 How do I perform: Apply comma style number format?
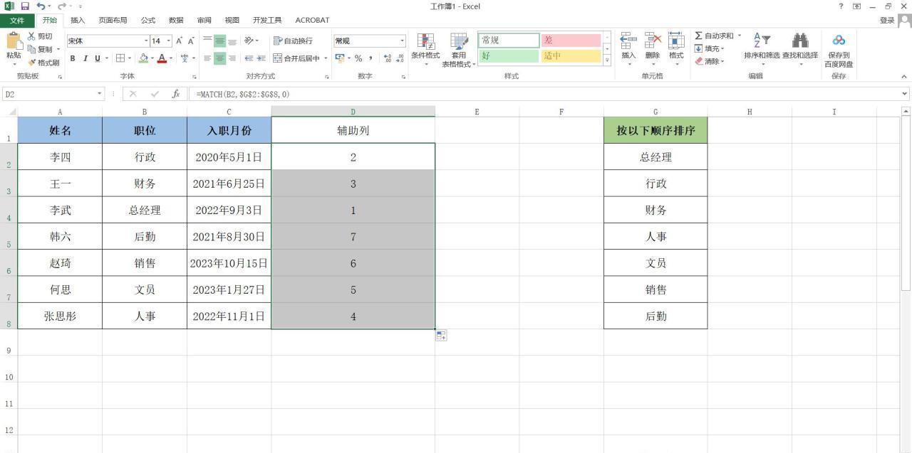pyautogui.click(x=370, y=58)
